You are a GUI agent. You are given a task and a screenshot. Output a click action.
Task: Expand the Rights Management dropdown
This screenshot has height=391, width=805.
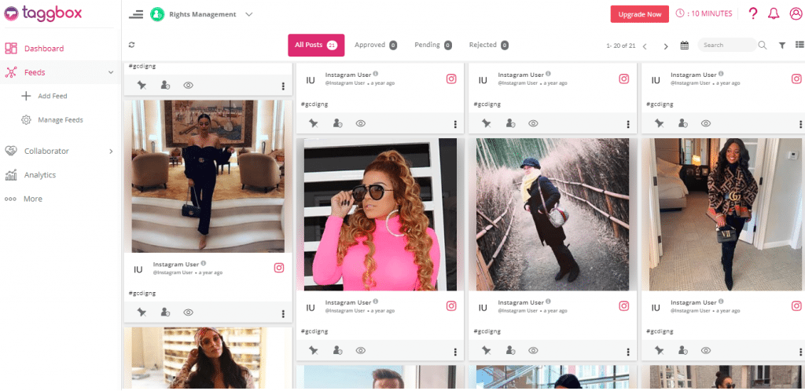(x=248, y=14)
